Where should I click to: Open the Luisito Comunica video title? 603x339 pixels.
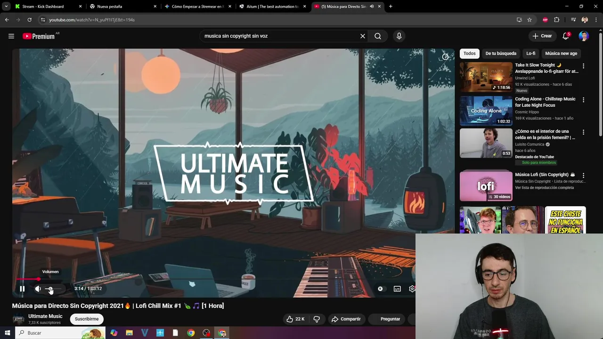tap(545, 134)
